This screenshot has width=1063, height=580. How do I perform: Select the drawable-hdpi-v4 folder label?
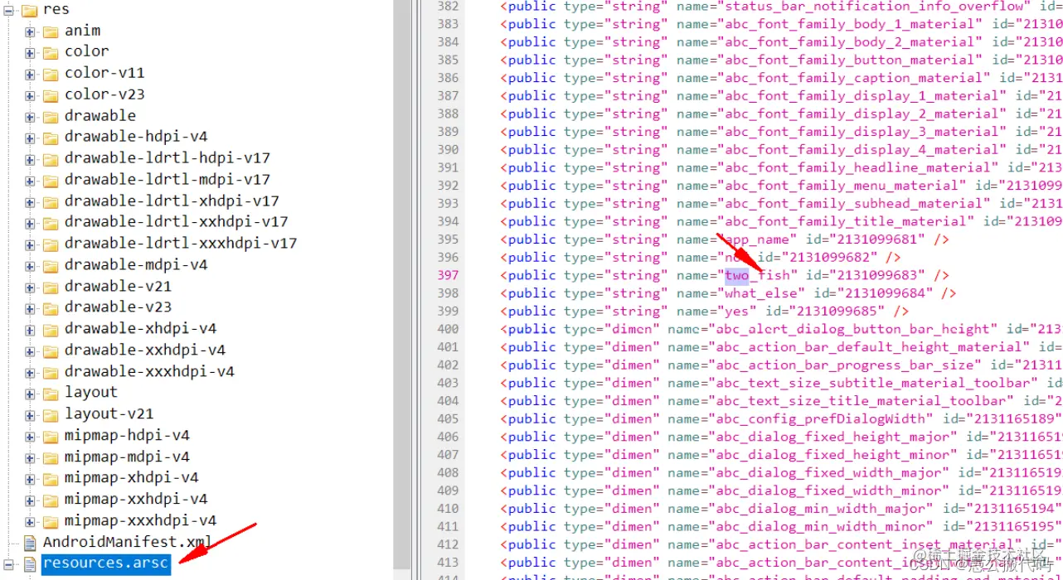tap(136, 138)
